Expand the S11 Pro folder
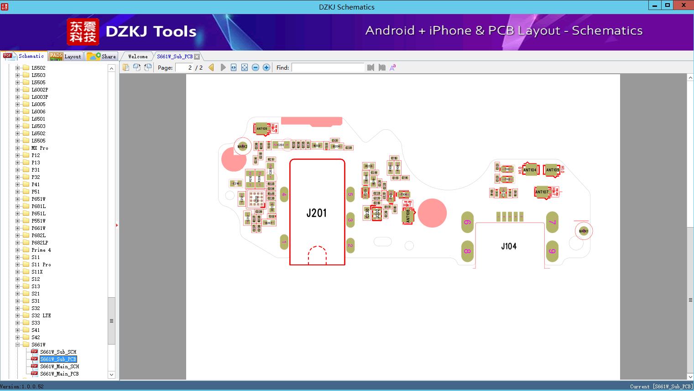The image size is (694, 391). pyautogui.click(x=18, y=264)
